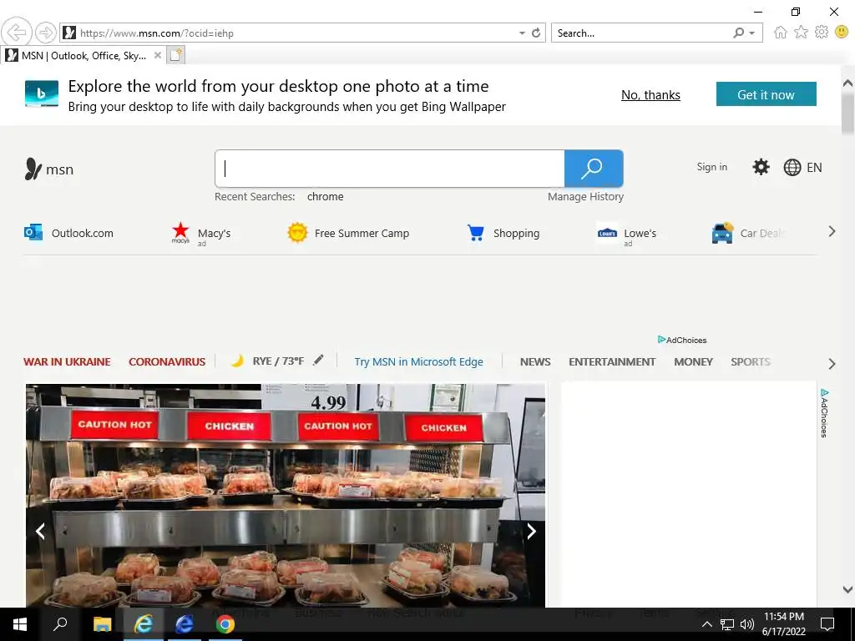Open the Shopping cart shortcut
Viewport: 855px width, 641px height.
(503, 233)
